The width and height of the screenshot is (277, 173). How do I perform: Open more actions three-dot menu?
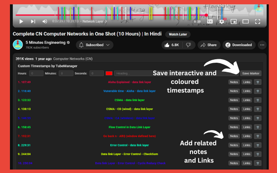(x=262, y=45)
